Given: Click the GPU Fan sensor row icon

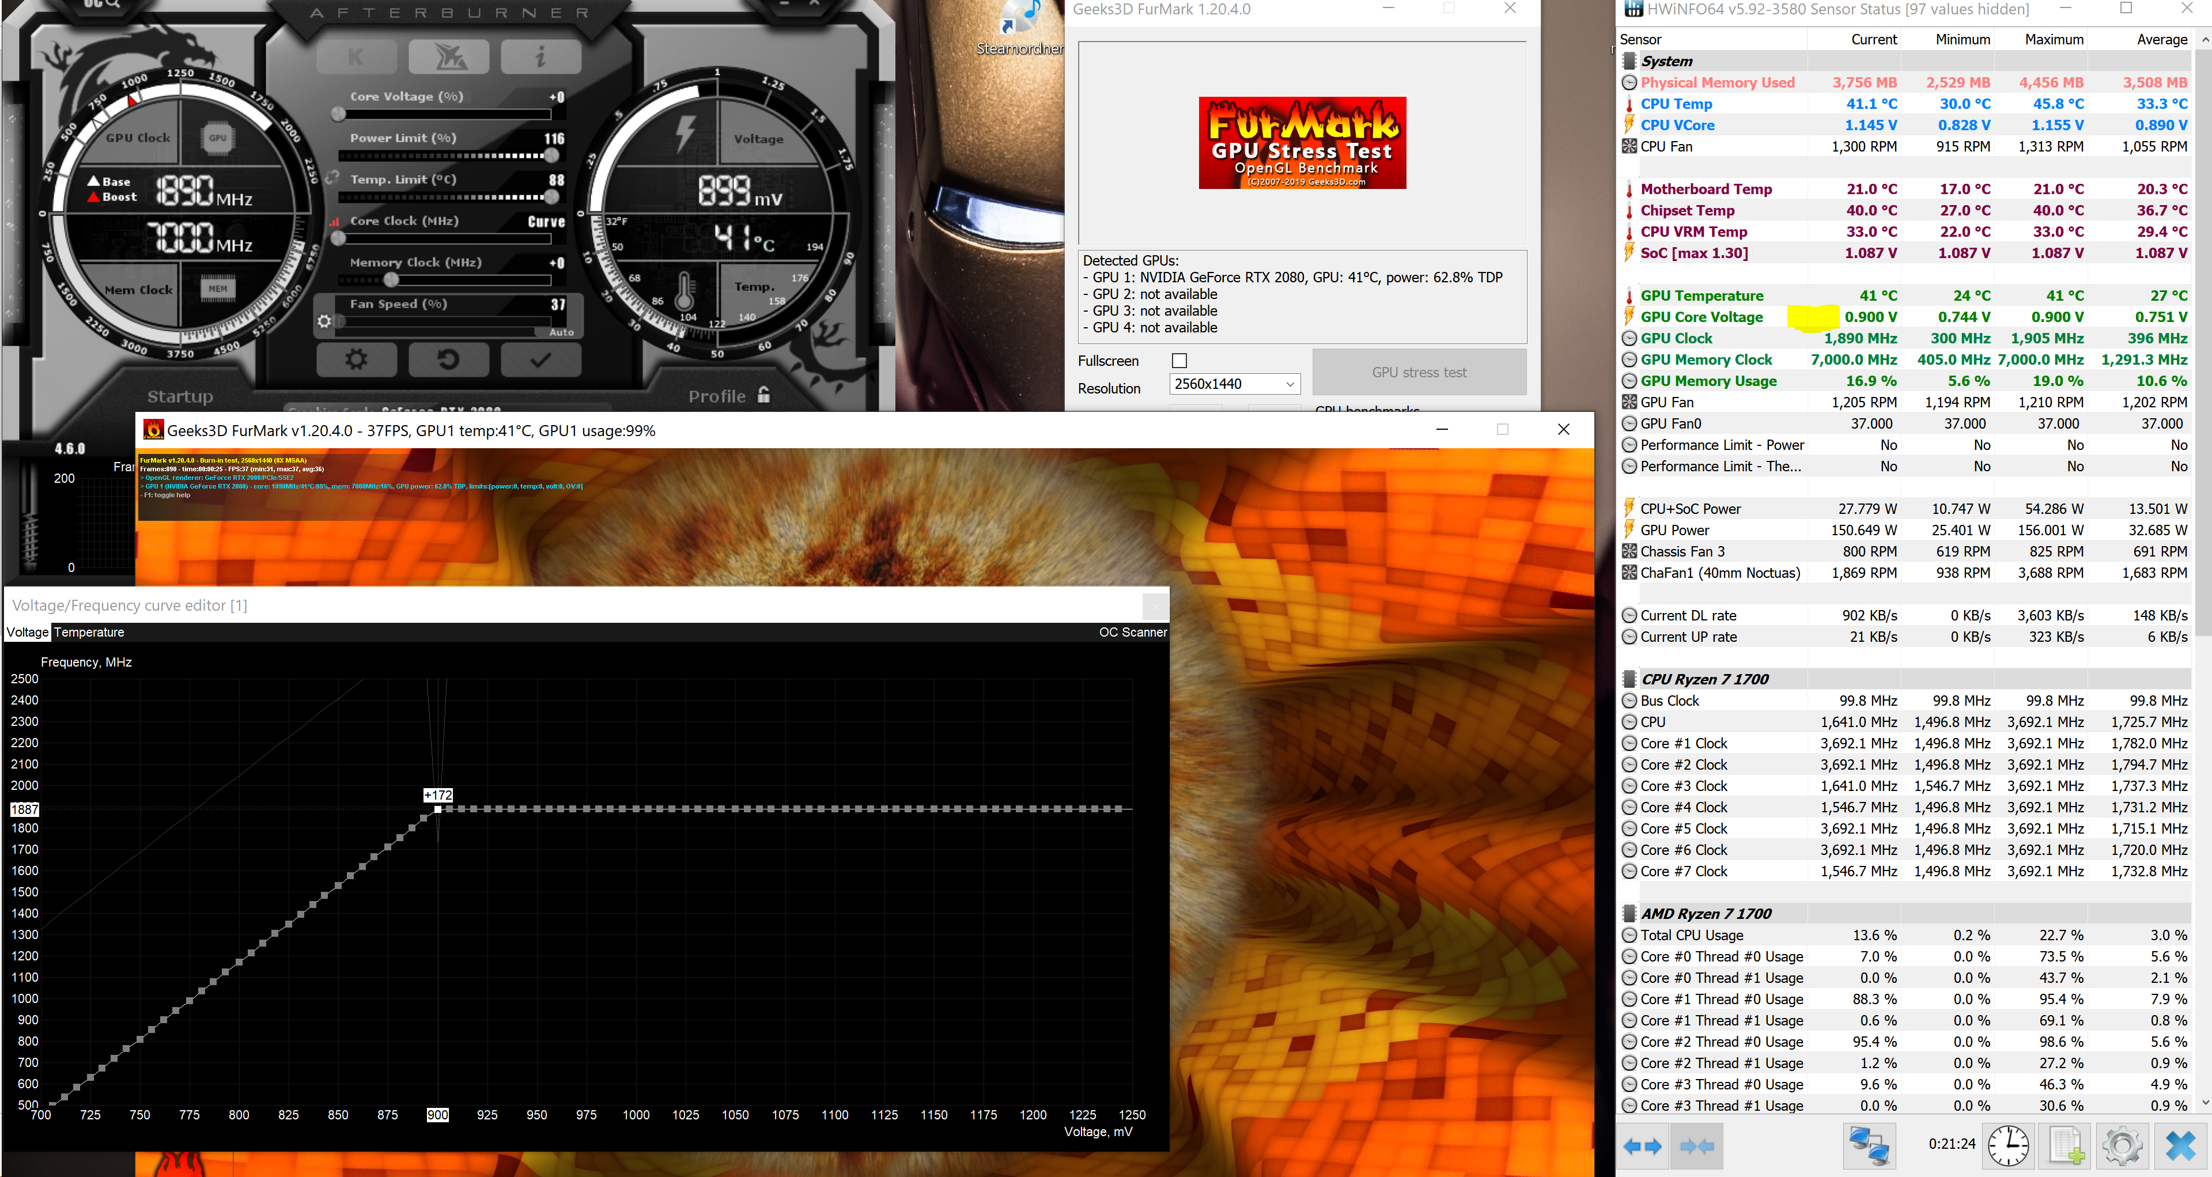Looking at the screenshot, I should tap(1629, 402).
